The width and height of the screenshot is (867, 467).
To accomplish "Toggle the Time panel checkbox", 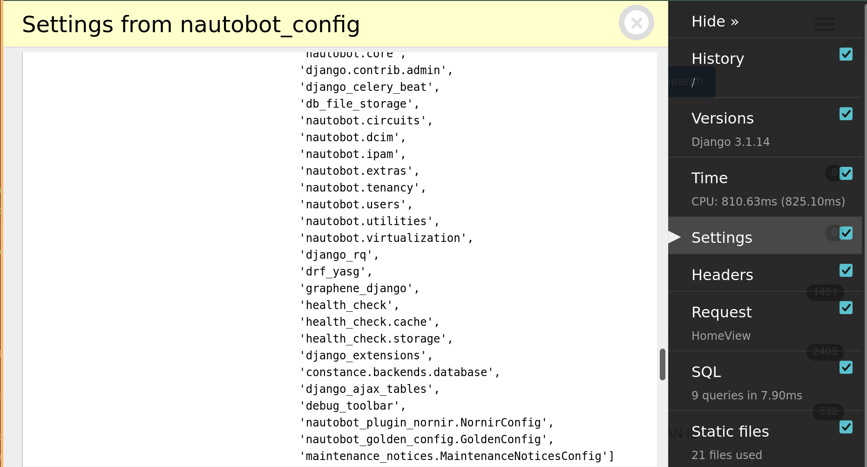I will pyautogui.click(x=846, y=173).
